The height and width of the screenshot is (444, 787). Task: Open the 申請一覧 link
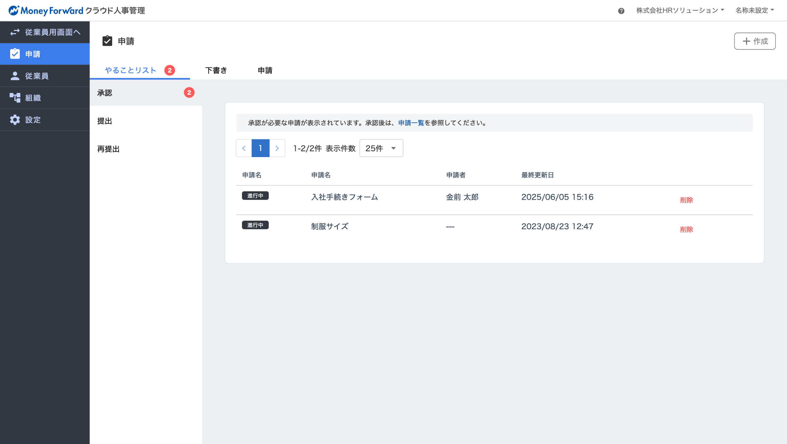pyautogui.click(x=411, y=123)
